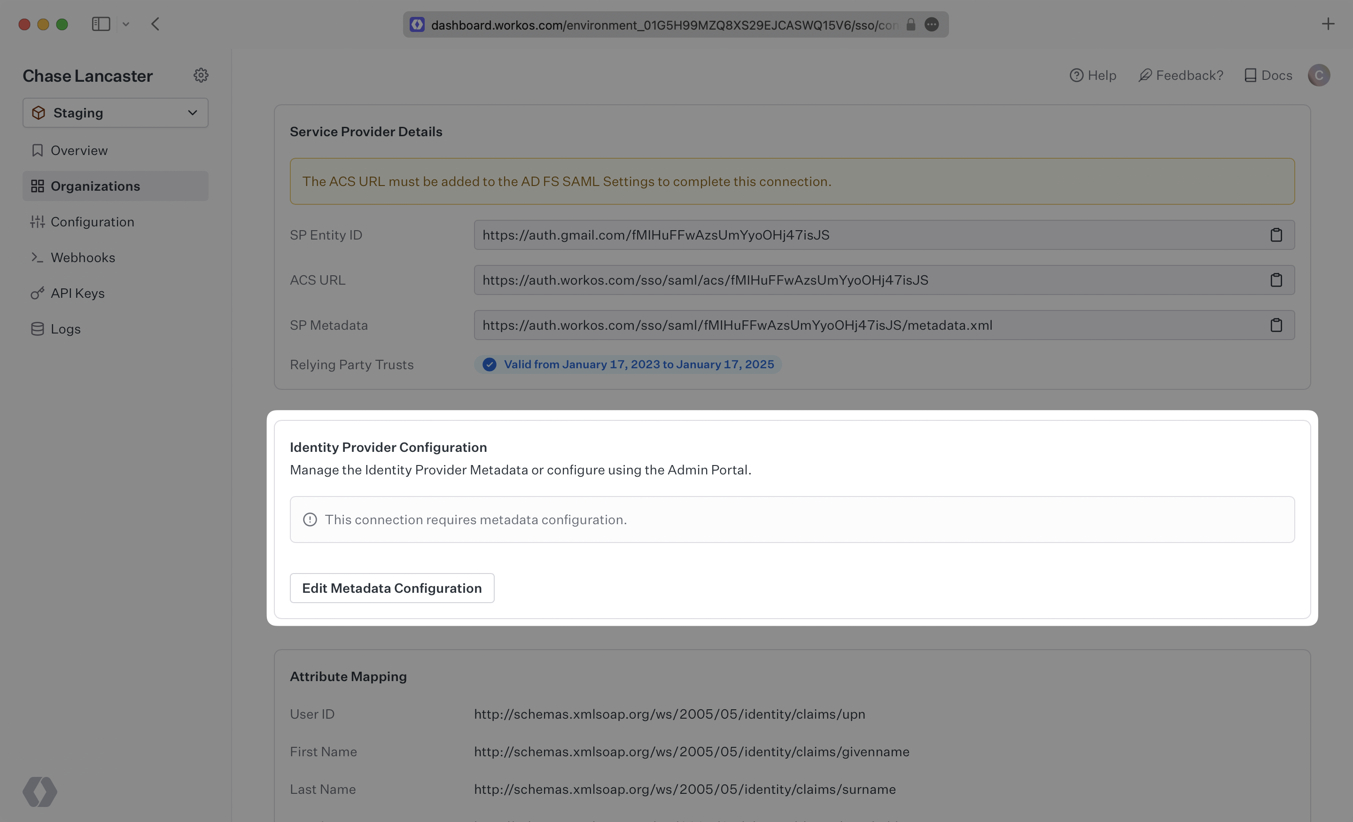Open the user avatar menu

coord(1319,75)
